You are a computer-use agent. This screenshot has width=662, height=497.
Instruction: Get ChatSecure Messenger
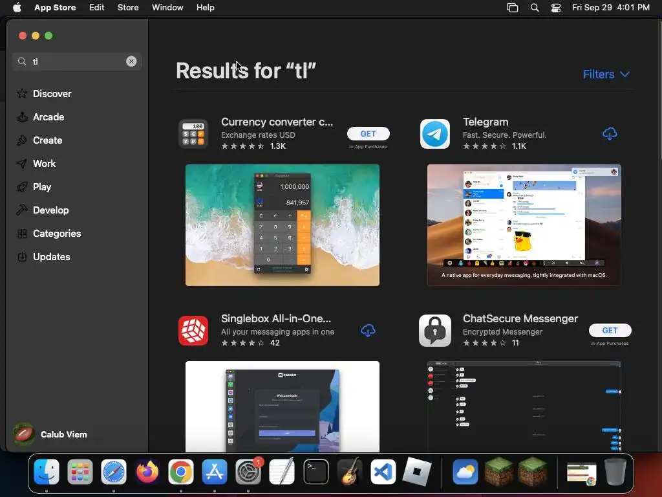610,331
